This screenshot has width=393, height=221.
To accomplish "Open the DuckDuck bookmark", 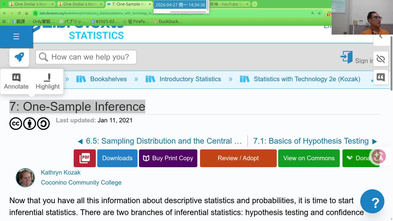I will click(x=168, y=21).
